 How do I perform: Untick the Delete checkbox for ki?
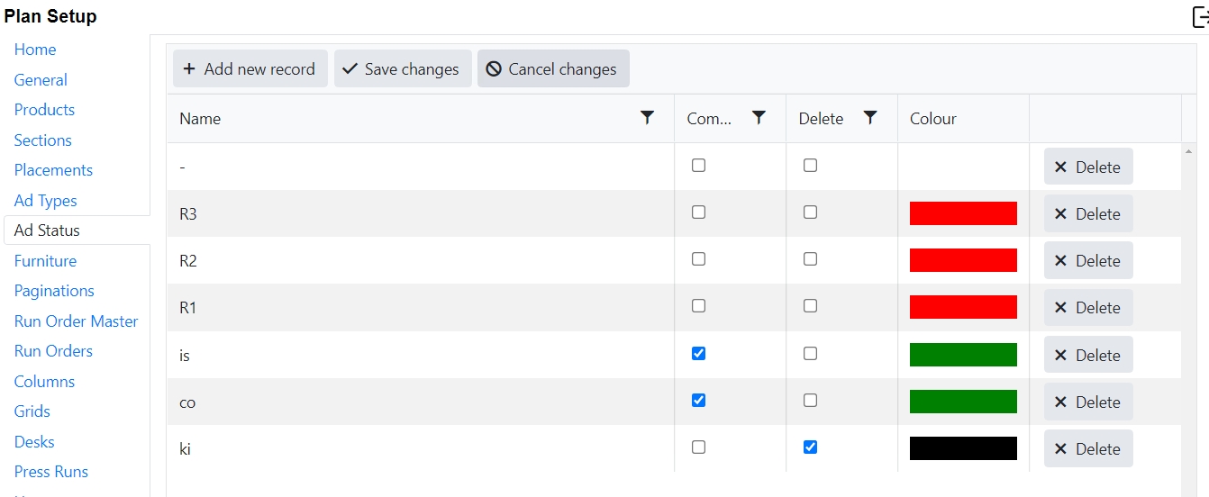pos(810,447)
